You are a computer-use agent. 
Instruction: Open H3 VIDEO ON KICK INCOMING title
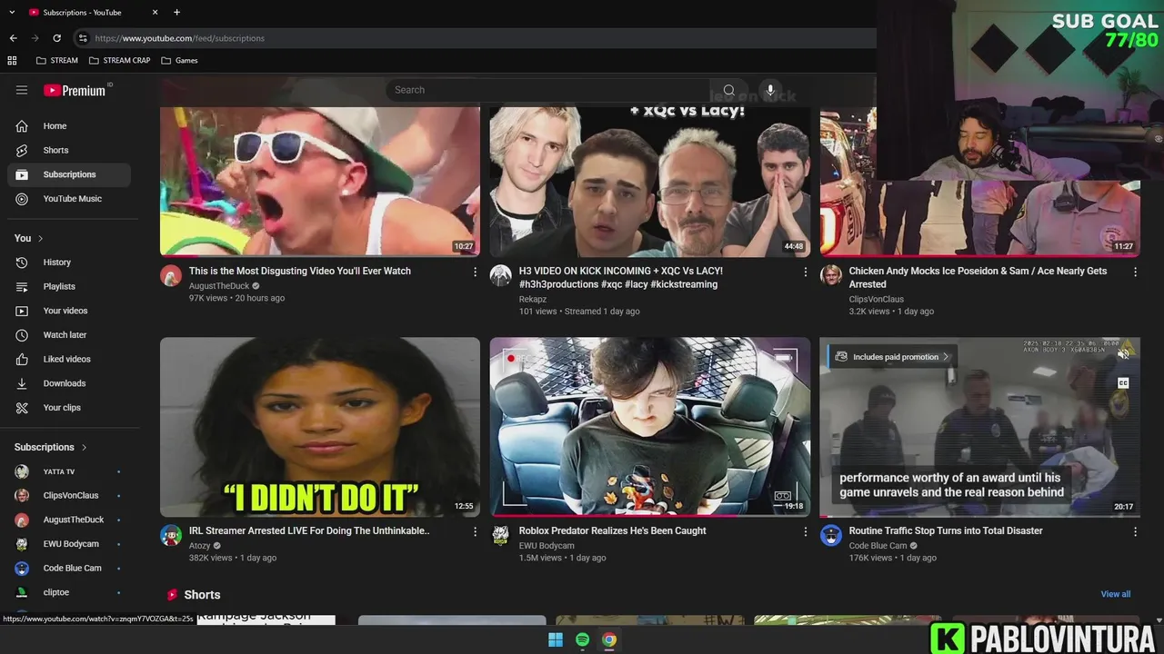tap(621, 278)
